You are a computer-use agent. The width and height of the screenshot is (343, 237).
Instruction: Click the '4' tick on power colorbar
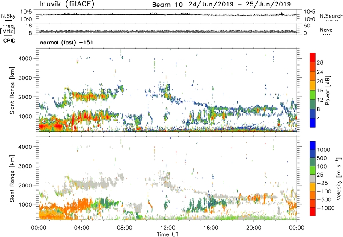click(318, 118)
